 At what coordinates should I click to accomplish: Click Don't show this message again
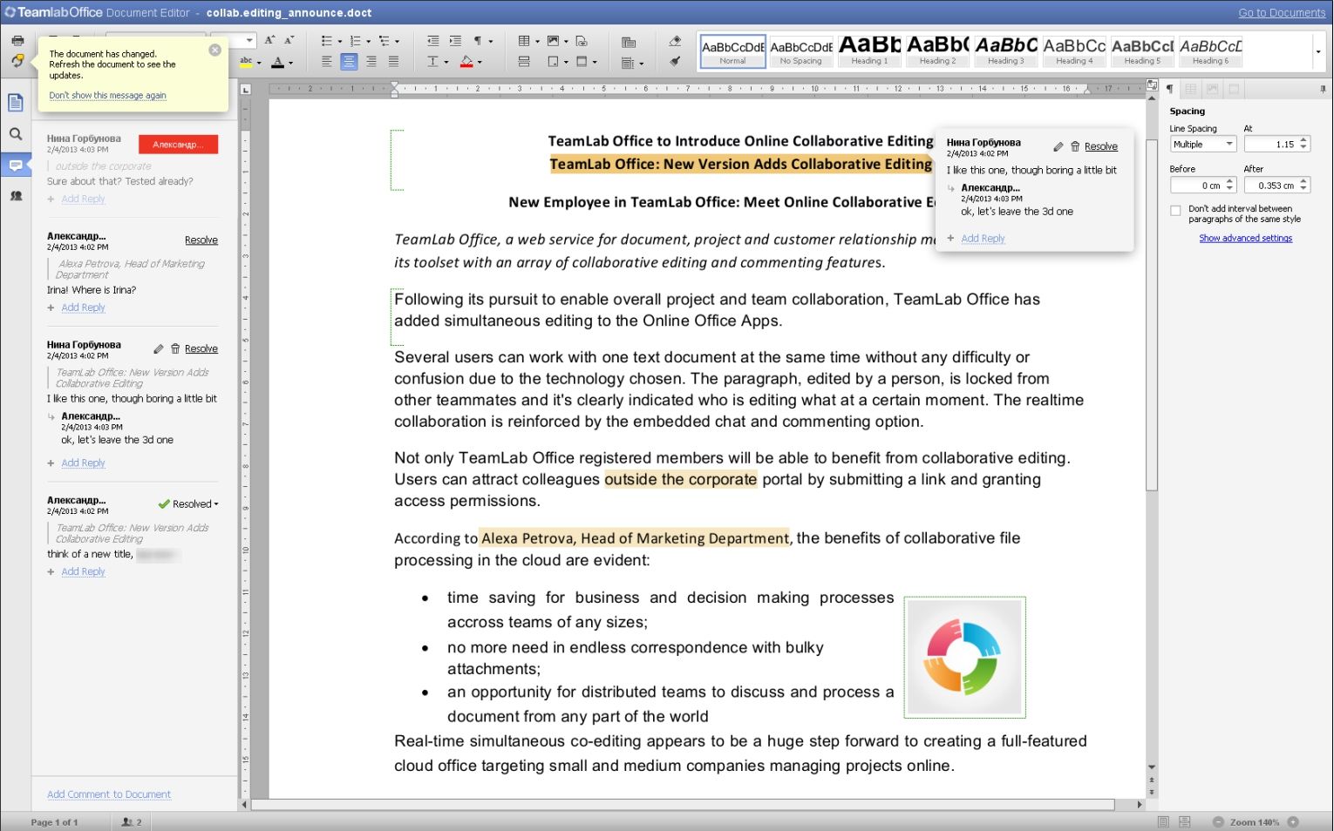point(107,96)
